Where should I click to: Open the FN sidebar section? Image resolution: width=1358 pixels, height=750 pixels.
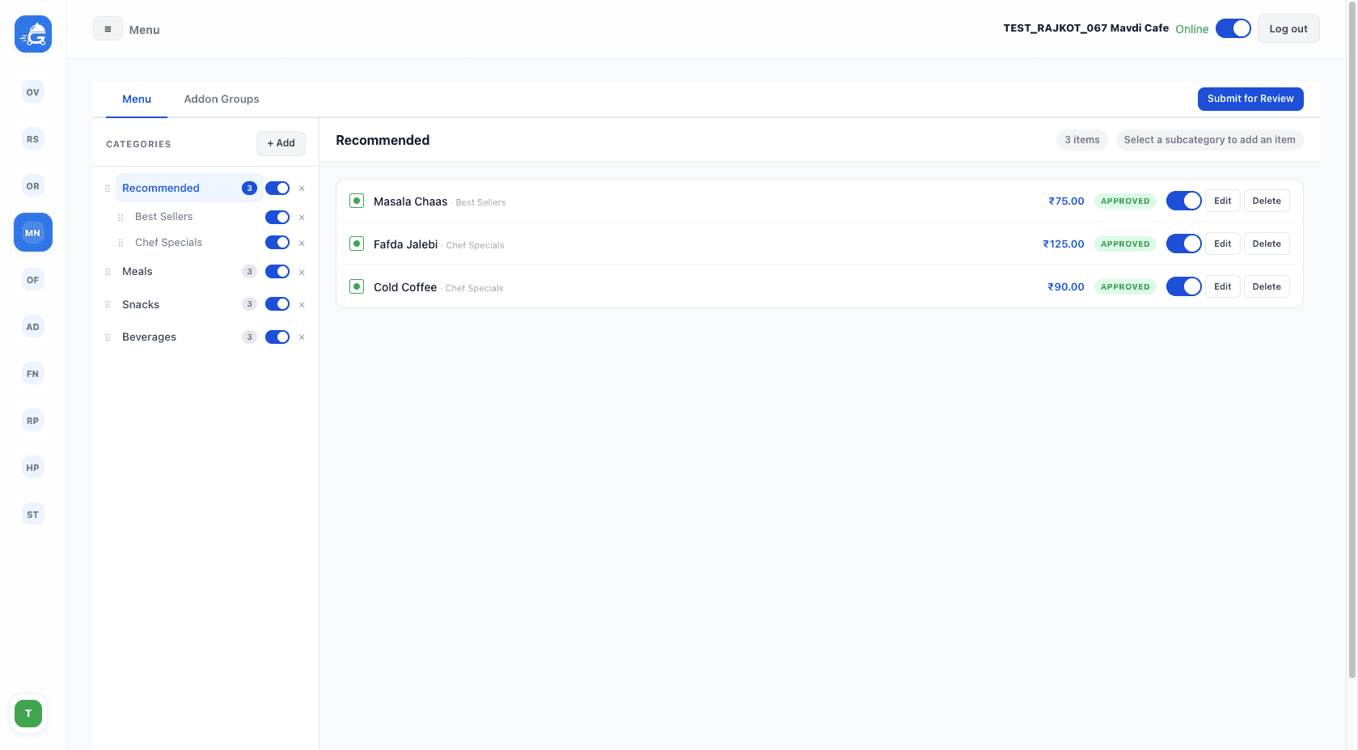pyautogui.click(x=32, y=374)
